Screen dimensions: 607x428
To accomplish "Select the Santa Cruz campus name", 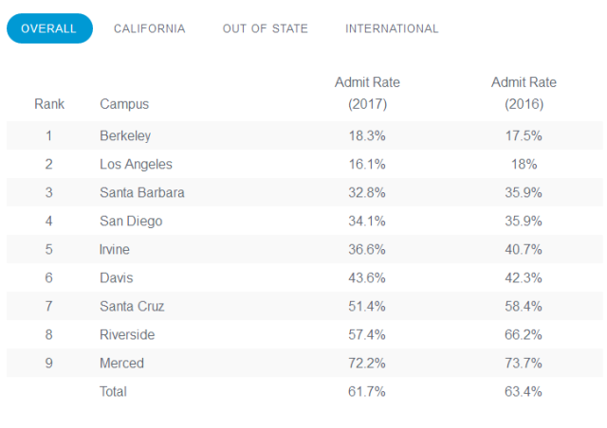I will (x=132, y=306).
